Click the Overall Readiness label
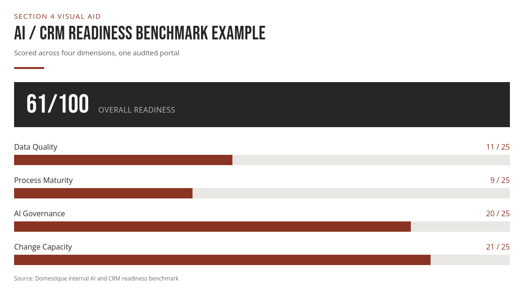 point(137,110)
